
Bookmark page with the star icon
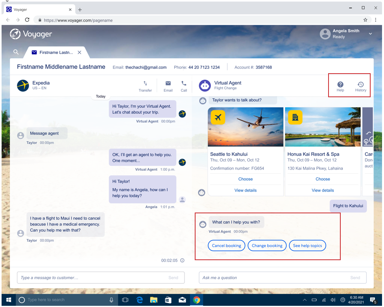pyautogui.click(x=365, y=20)
